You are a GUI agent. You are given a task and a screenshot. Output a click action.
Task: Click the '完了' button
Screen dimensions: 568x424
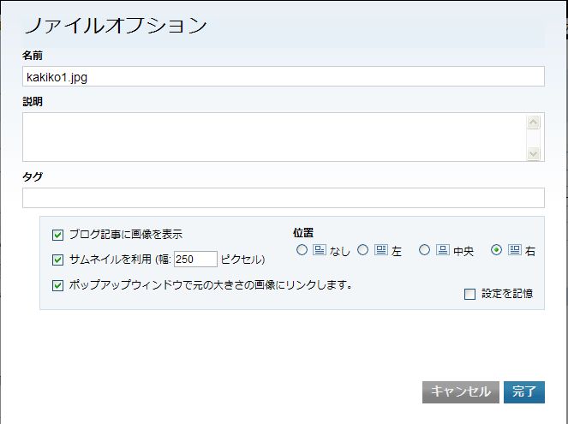pyautogui.click(x=523, y=391)
